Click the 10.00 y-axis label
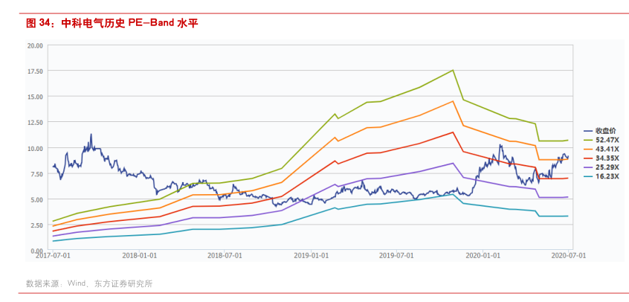 coord(34,148)
